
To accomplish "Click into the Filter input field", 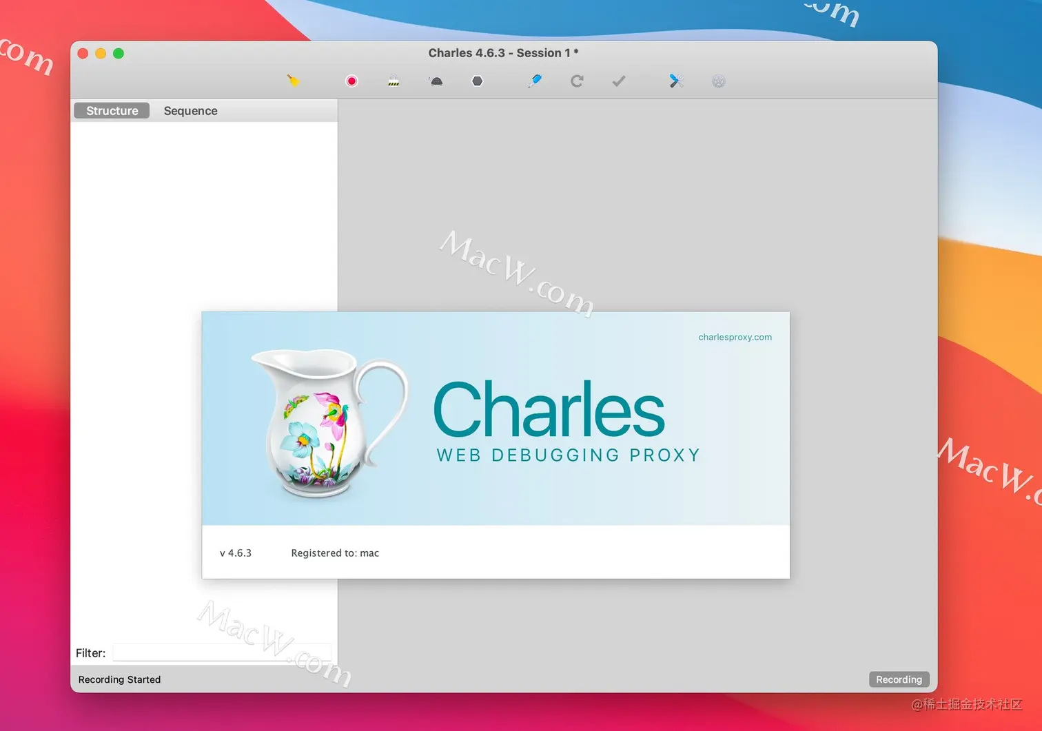I will click(222, 652).
